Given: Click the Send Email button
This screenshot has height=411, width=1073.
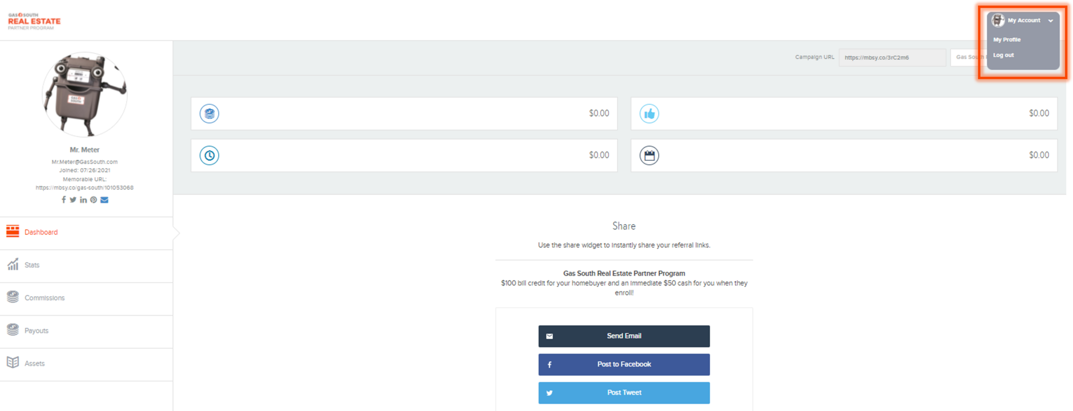Looking at the screenshot, I should pos(624,336).
